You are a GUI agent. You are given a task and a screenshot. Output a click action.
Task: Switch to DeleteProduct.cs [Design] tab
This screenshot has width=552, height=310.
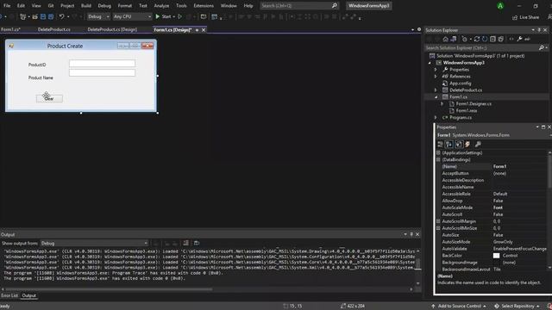click(112, 29)
